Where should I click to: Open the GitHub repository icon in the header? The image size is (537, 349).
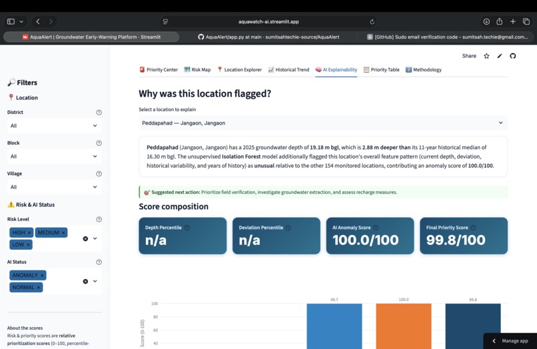513,56
